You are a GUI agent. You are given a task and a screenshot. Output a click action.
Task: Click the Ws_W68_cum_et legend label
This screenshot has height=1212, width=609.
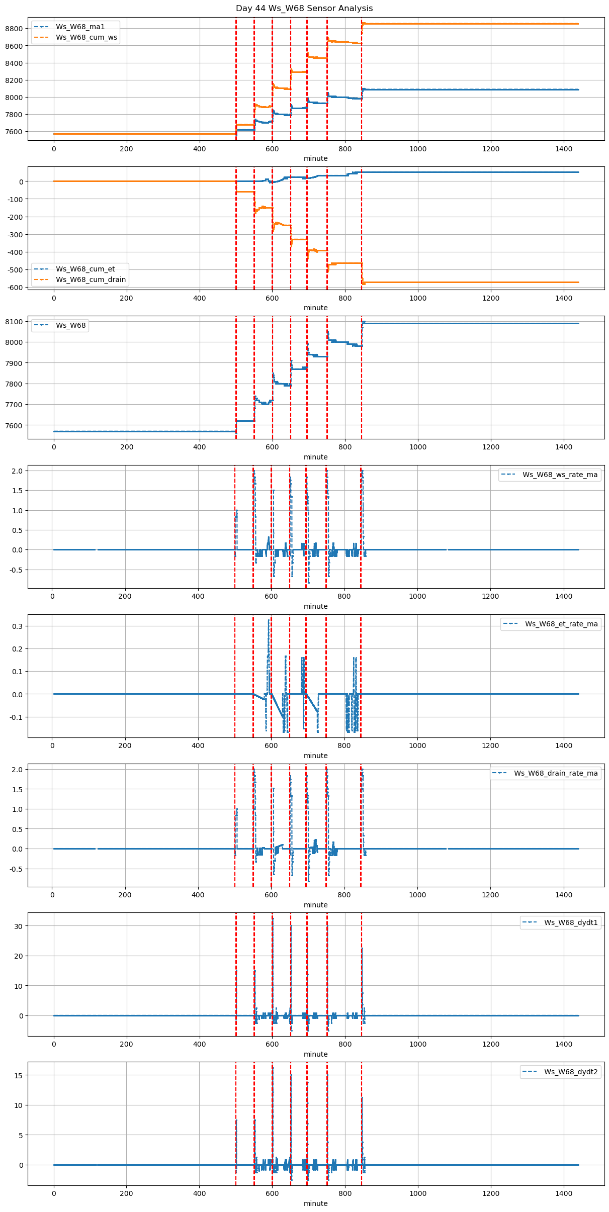point(85,269)
